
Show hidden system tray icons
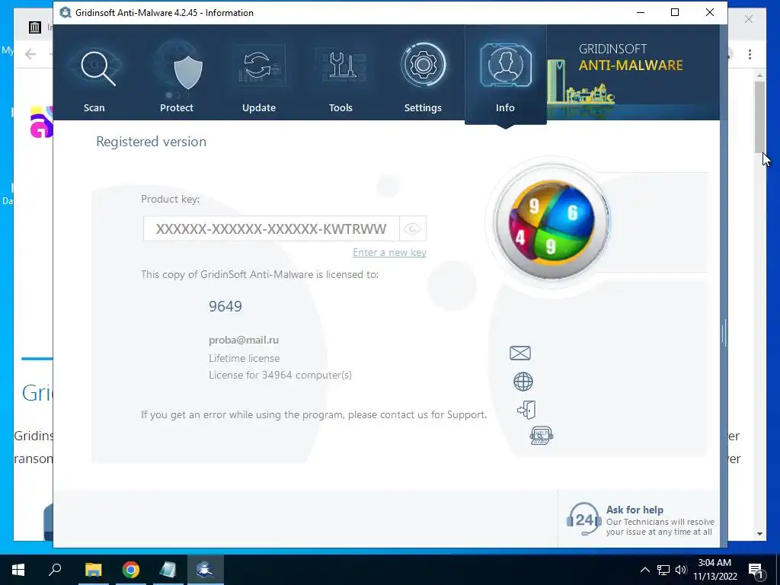tap(644, 570)
